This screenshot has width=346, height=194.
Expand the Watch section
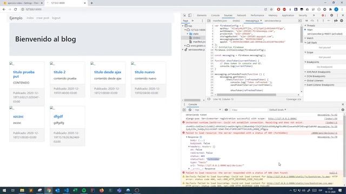click(310, 38)
